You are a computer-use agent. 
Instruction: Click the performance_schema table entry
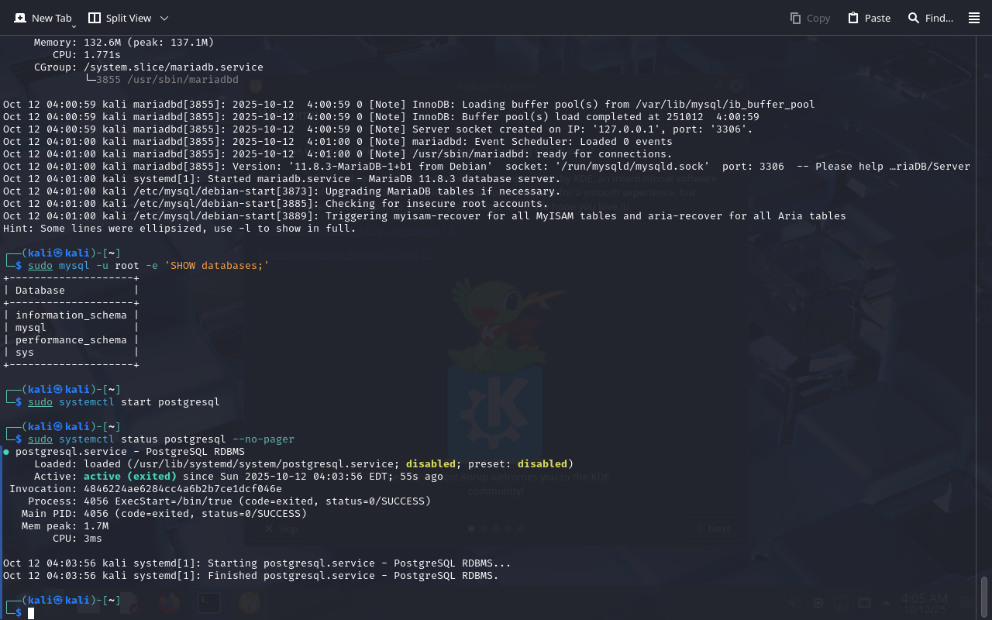coord(71,340)
